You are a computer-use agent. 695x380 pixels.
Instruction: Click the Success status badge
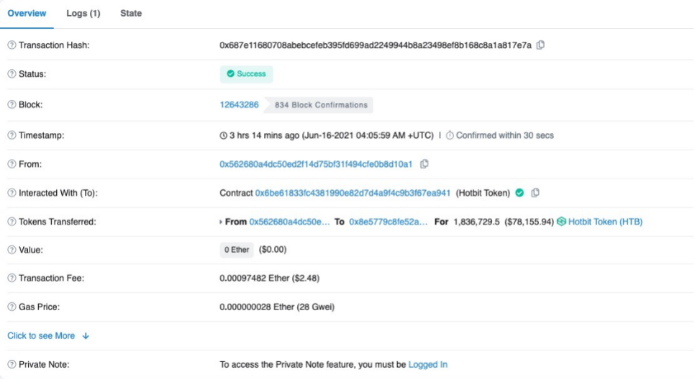click(x=246, y=74)
